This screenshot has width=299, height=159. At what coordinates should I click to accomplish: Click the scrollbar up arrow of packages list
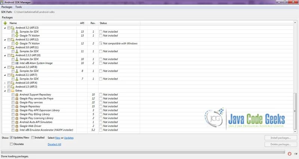(x=295, y=22)
